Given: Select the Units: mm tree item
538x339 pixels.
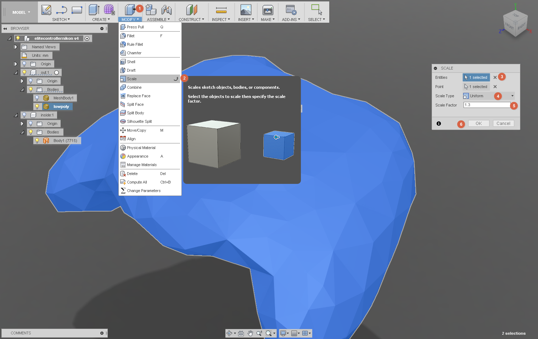Looking at the screenshot, I should click(37, 55).
